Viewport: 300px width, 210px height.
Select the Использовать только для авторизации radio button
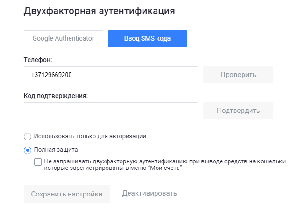[x=28, y=137]
